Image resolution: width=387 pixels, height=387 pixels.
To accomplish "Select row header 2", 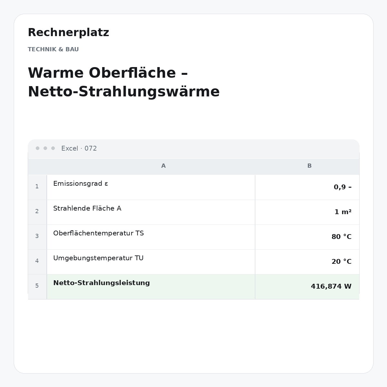I will pyautogui.click(x=37, y=212).
